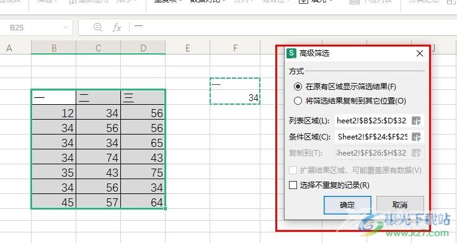Click the 方式 group label in dialog
The height and width of the screenshot is (243, 457).
[296, 71]
